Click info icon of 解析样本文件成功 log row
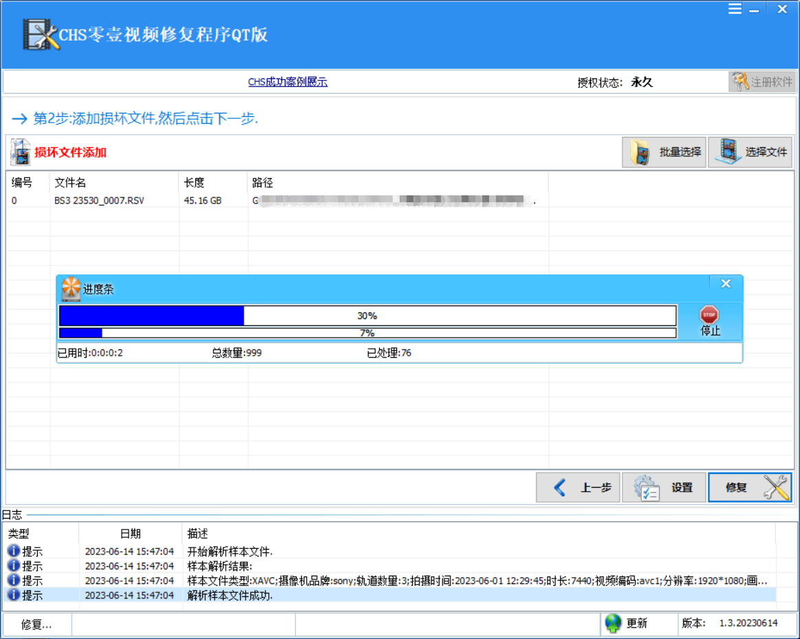 14,594
